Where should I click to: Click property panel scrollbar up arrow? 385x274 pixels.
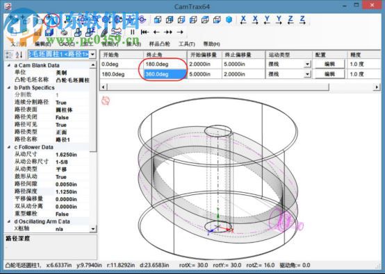click(x=93, y=65)
